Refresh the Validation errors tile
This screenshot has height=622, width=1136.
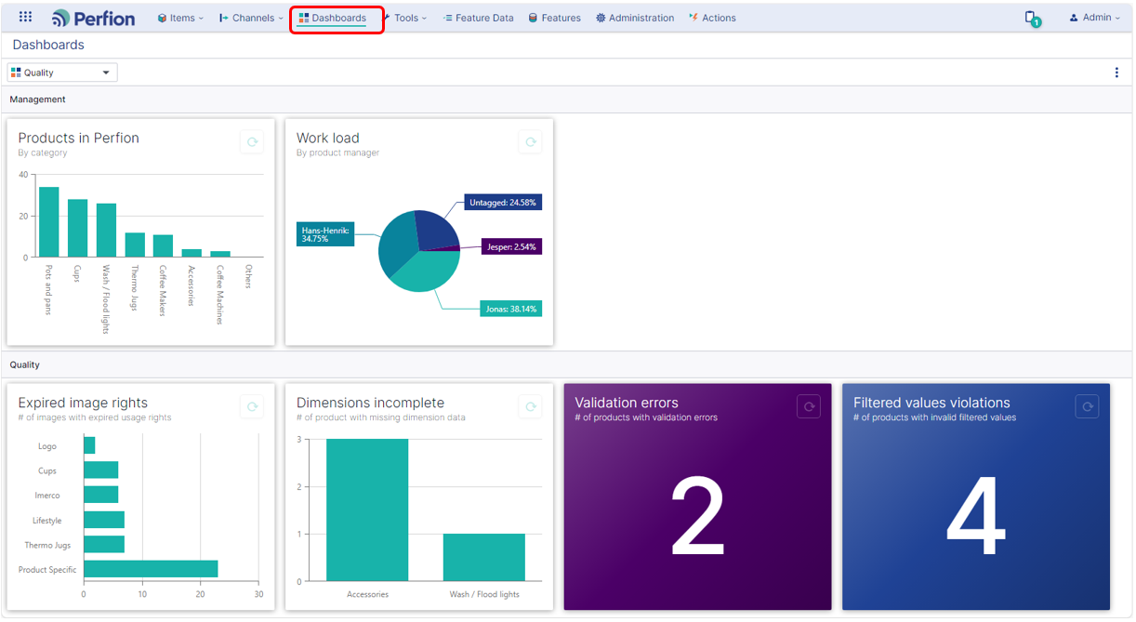coord(809,406)
